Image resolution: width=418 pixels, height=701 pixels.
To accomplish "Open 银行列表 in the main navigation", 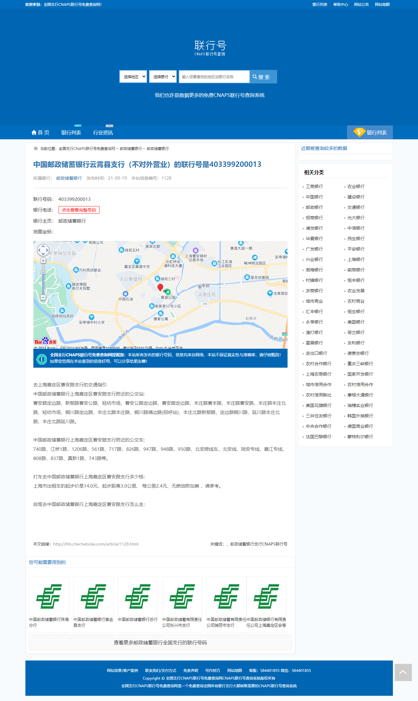I will pyautogui.click(x=71, y=132).
